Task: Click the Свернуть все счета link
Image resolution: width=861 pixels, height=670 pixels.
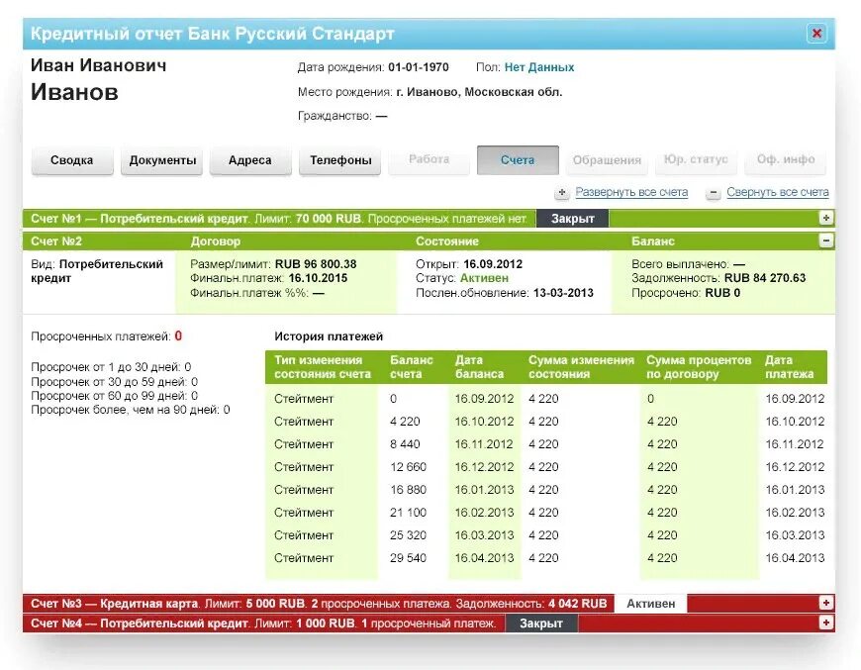Action: [778, 192]
